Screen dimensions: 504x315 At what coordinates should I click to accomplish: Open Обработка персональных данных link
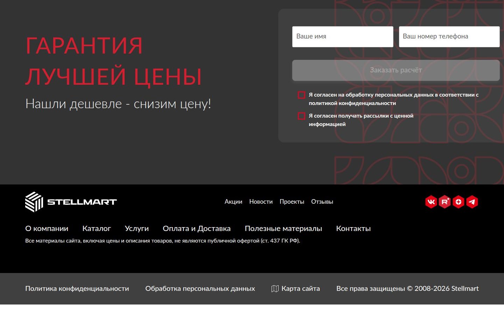[200, 289]
